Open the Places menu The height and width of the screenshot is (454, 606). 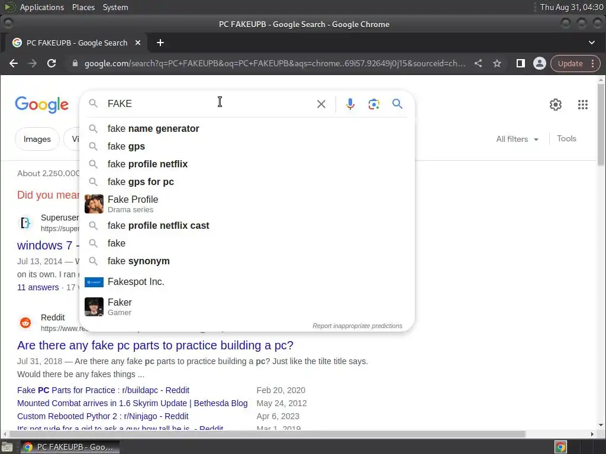(83, 7)
